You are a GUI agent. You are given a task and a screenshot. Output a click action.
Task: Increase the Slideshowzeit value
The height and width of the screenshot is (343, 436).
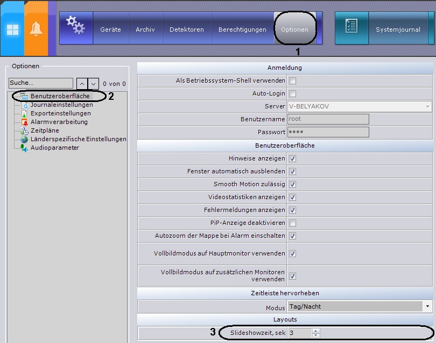pyautogui.click(x=315, y=331)
